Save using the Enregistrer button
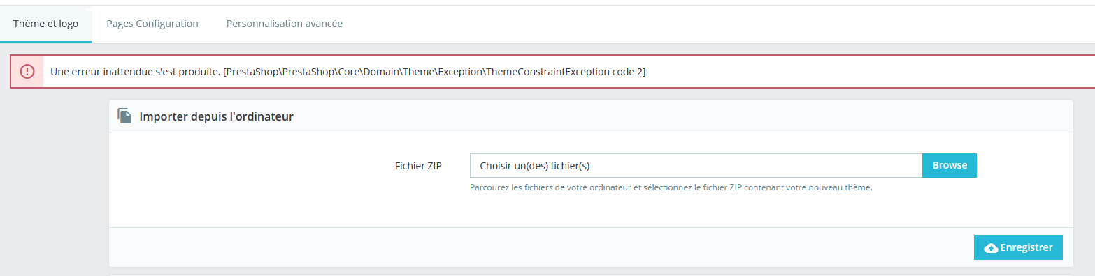The image size is (1095, 276). pos(1018,247)
